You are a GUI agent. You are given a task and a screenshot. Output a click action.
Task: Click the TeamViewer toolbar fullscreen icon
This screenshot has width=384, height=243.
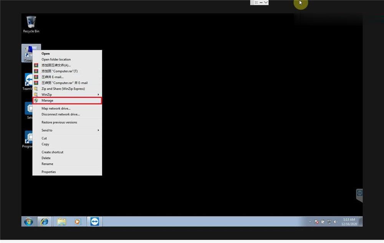pos(257,2)
